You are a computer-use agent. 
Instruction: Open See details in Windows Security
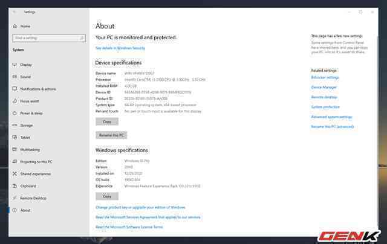[120, 48]
